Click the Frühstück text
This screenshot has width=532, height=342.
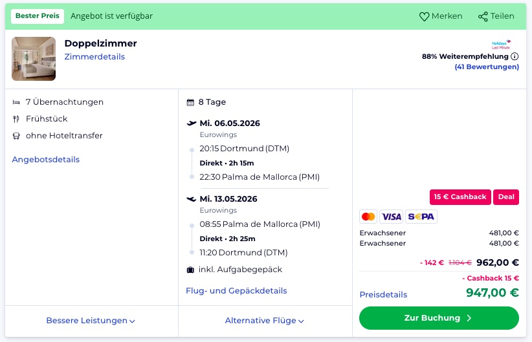(47, 119)
